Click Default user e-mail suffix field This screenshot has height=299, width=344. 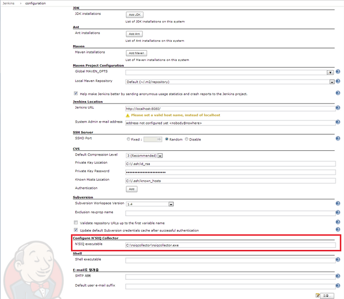tap(230, 287)
